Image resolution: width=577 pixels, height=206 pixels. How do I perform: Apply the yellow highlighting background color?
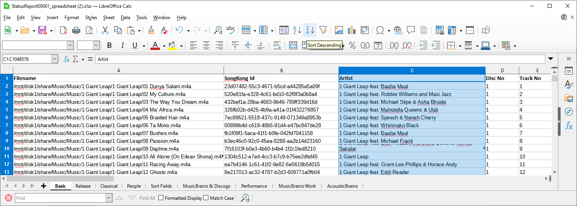pos(172,46)
